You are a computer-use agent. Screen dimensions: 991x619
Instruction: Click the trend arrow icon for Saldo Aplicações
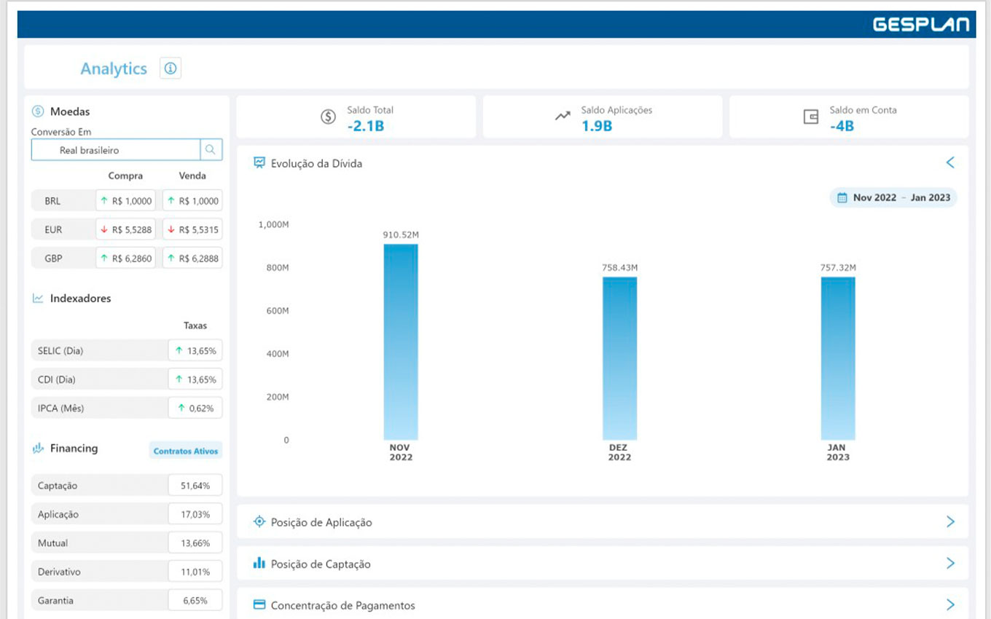(563, 117)
